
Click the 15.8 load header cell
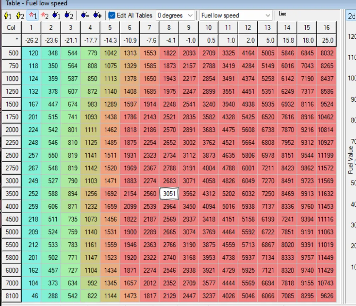tap(287, 40)
